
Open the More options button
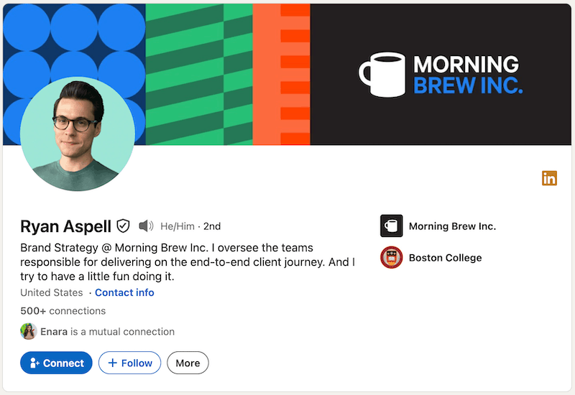[188, 363]
